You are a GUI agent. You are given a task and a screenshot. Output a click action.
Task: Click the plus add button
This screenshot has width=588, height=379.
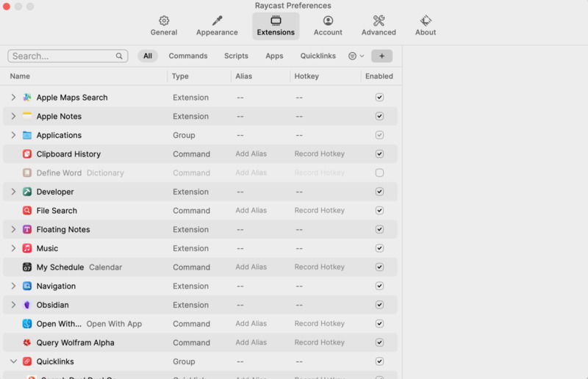(x=381, y=56)
